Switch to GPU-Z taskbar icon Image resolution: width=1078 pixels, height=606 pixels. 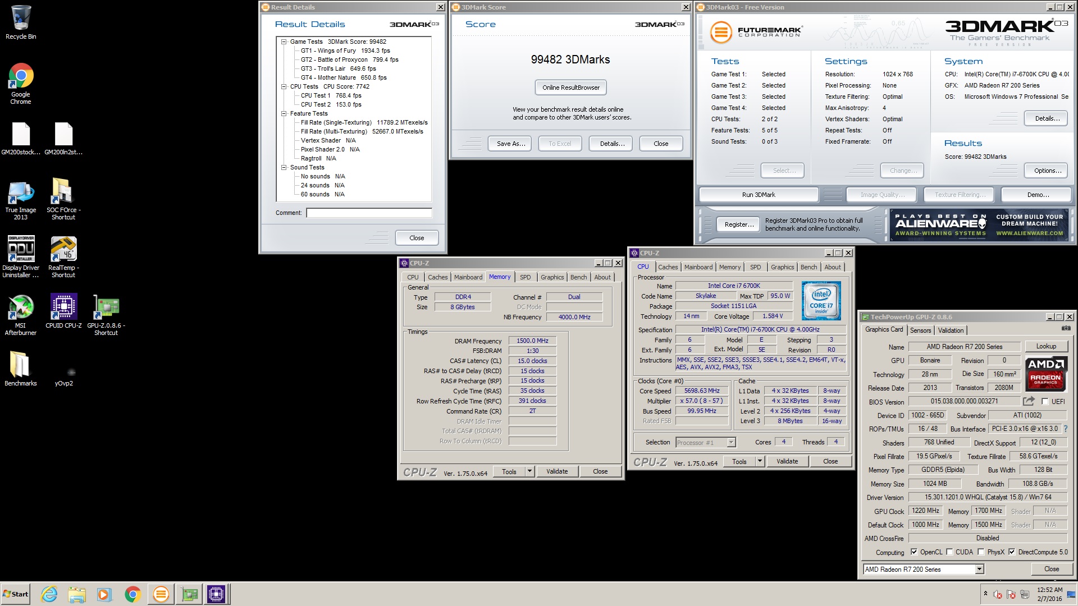[189, 594]
